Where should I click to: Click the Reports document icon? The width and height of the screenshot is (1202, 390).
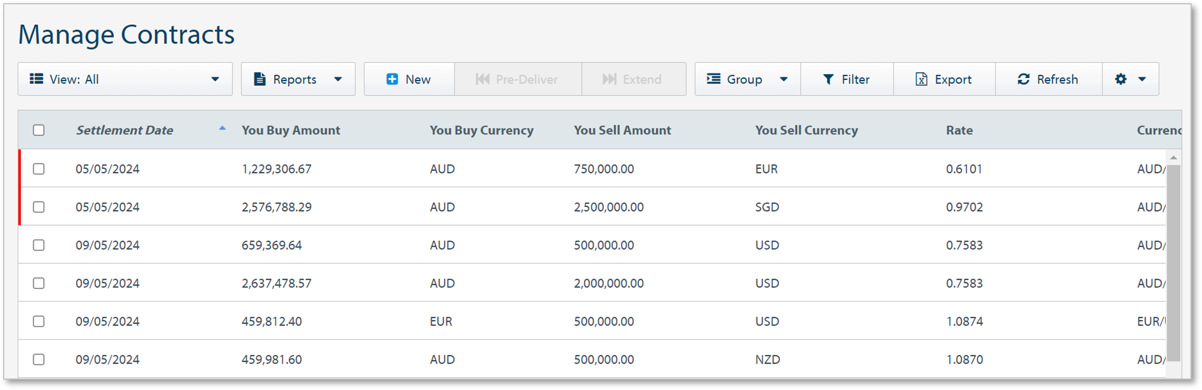260,79
